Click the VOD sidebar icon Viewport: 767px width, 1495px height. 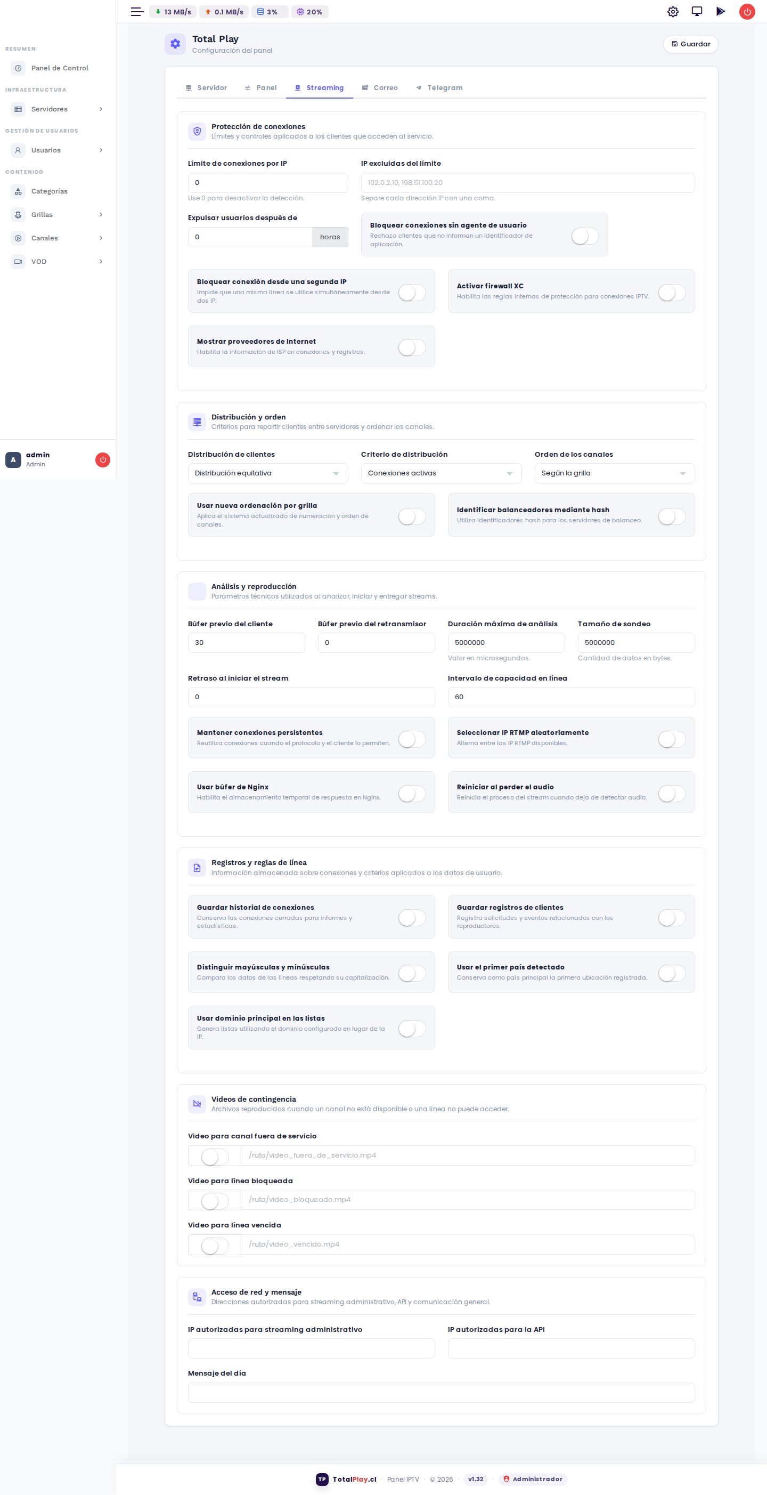tap(18, 262)
